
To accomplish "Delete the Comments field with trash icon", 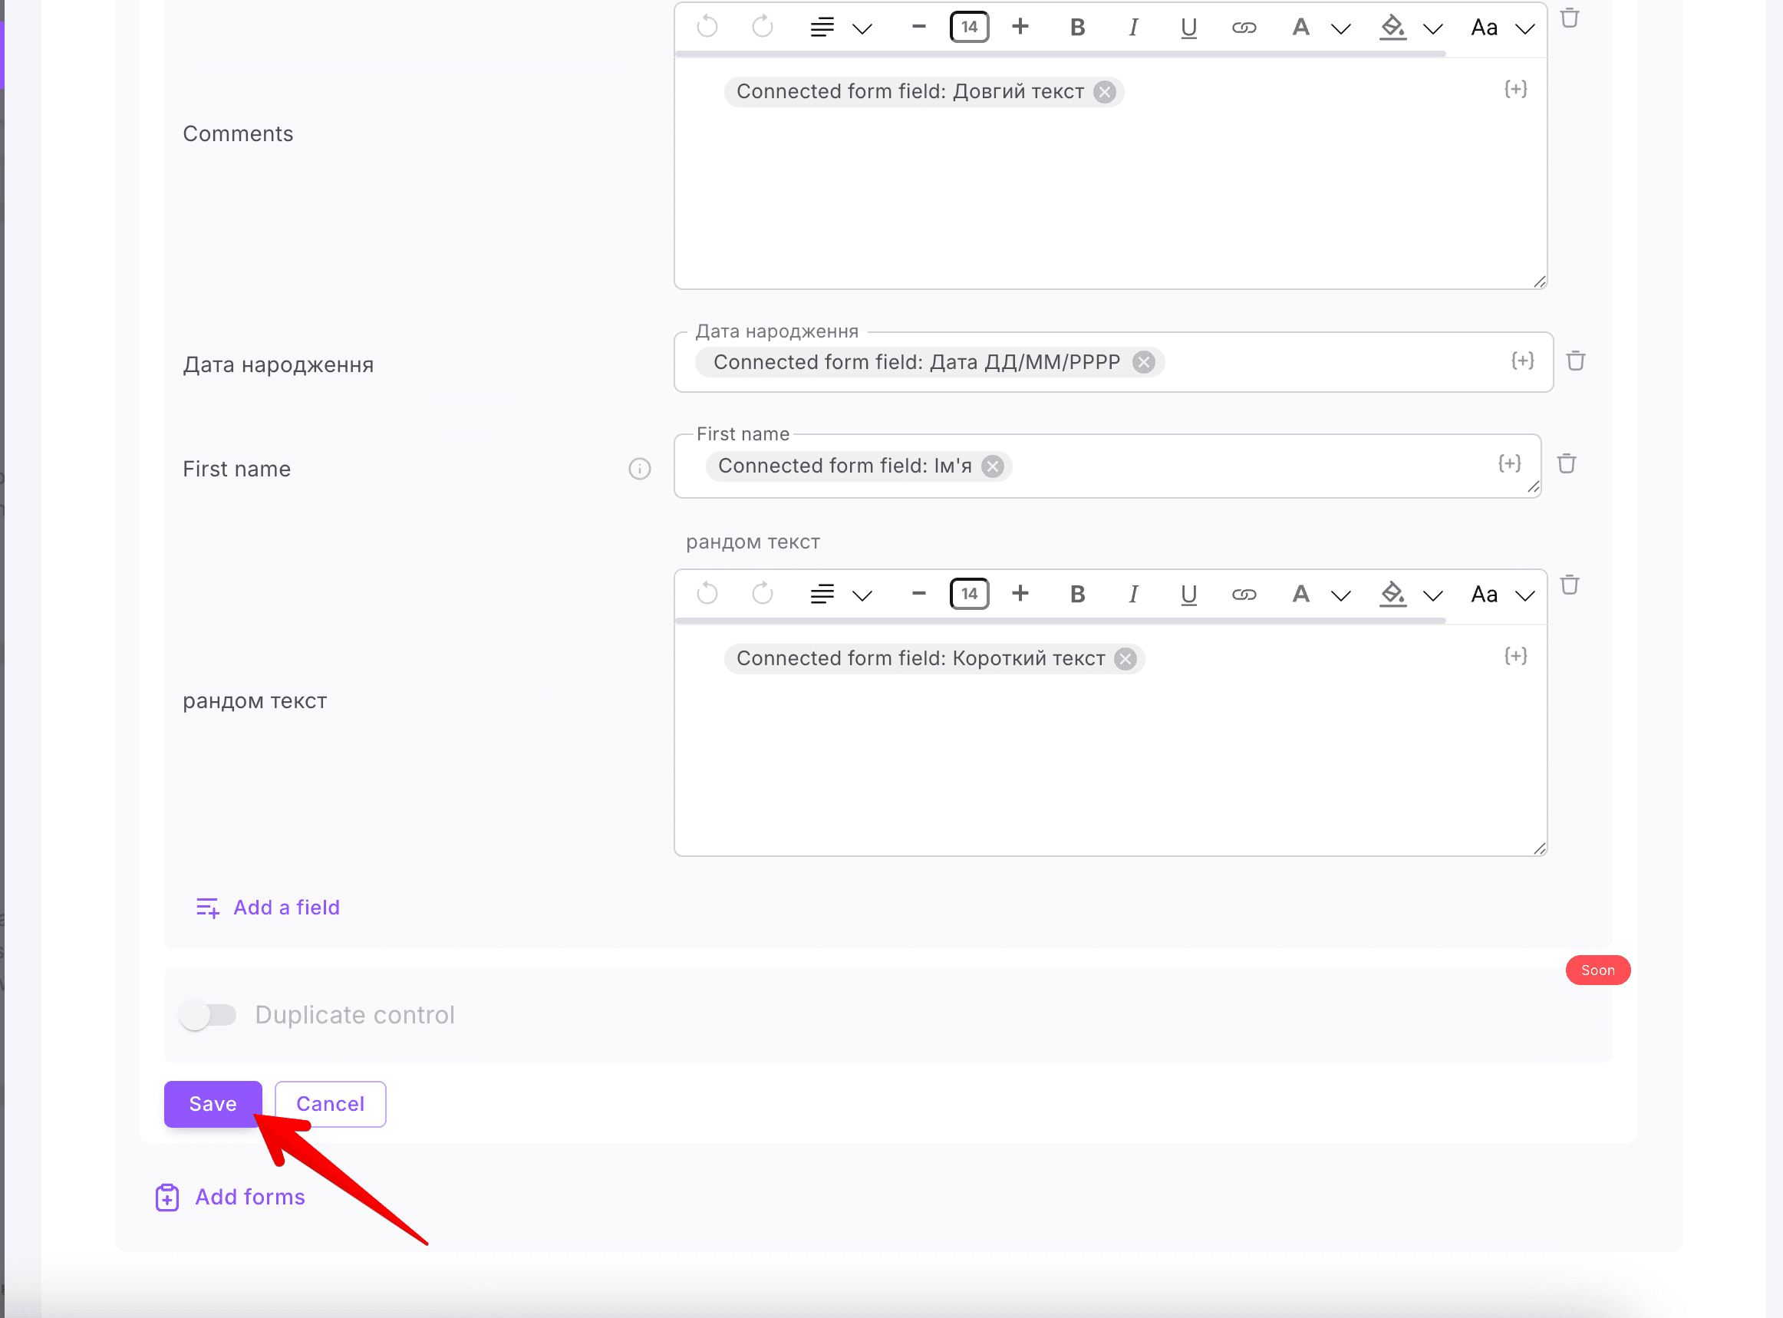I will [1569, 18].
